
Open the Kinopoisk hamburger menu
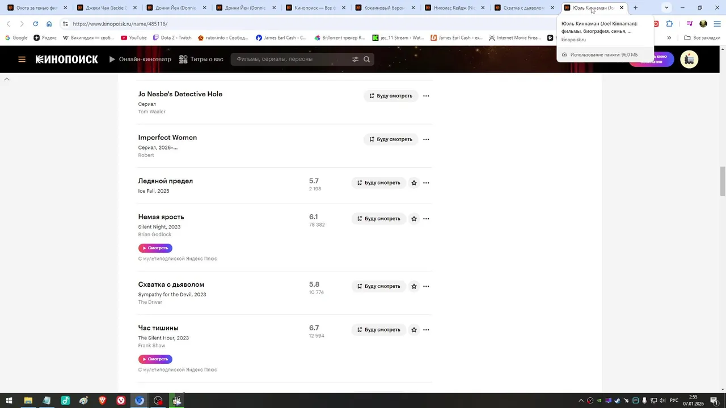(x=22, y=59)
